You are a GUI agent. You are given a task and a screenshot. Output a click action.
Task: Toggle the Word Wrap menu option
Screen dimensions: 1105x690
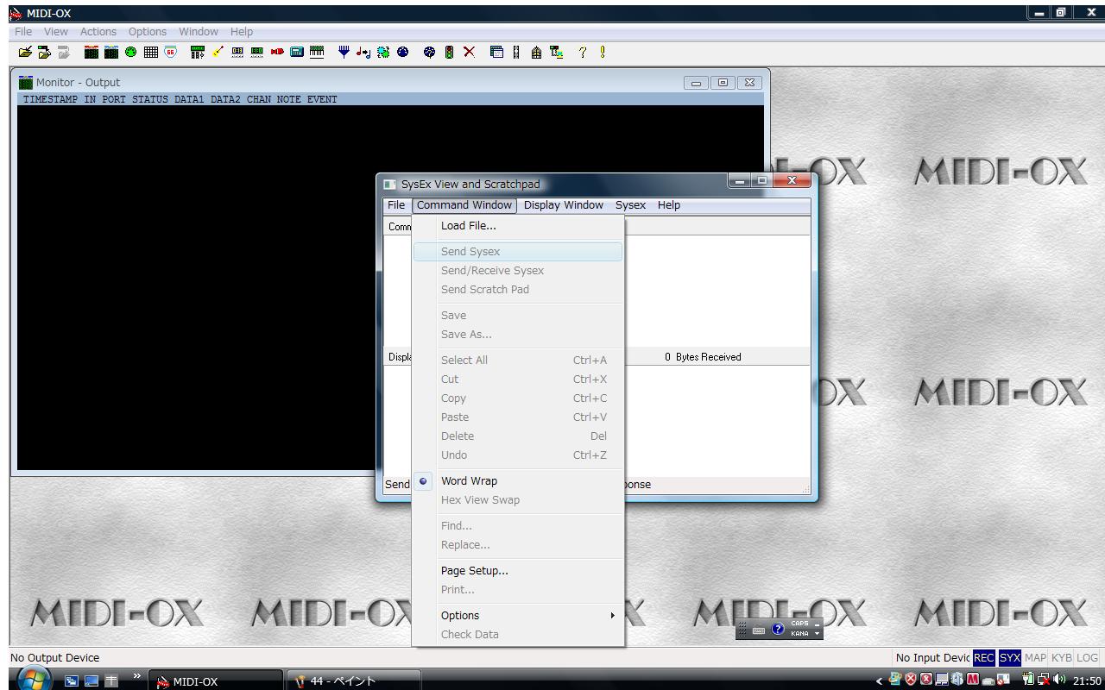(x=518, y=481)
